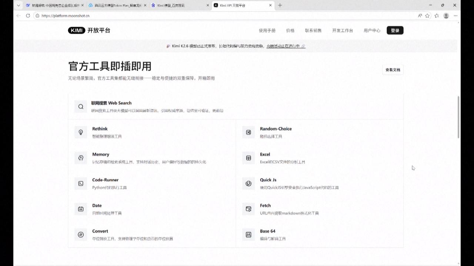474x266 pixels.
Task: Open the browser settings and more menu
Action: 455,16
